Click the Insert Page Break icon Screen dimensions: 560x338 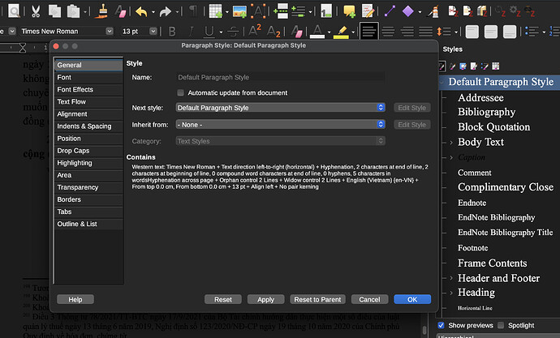pos(281,11)
